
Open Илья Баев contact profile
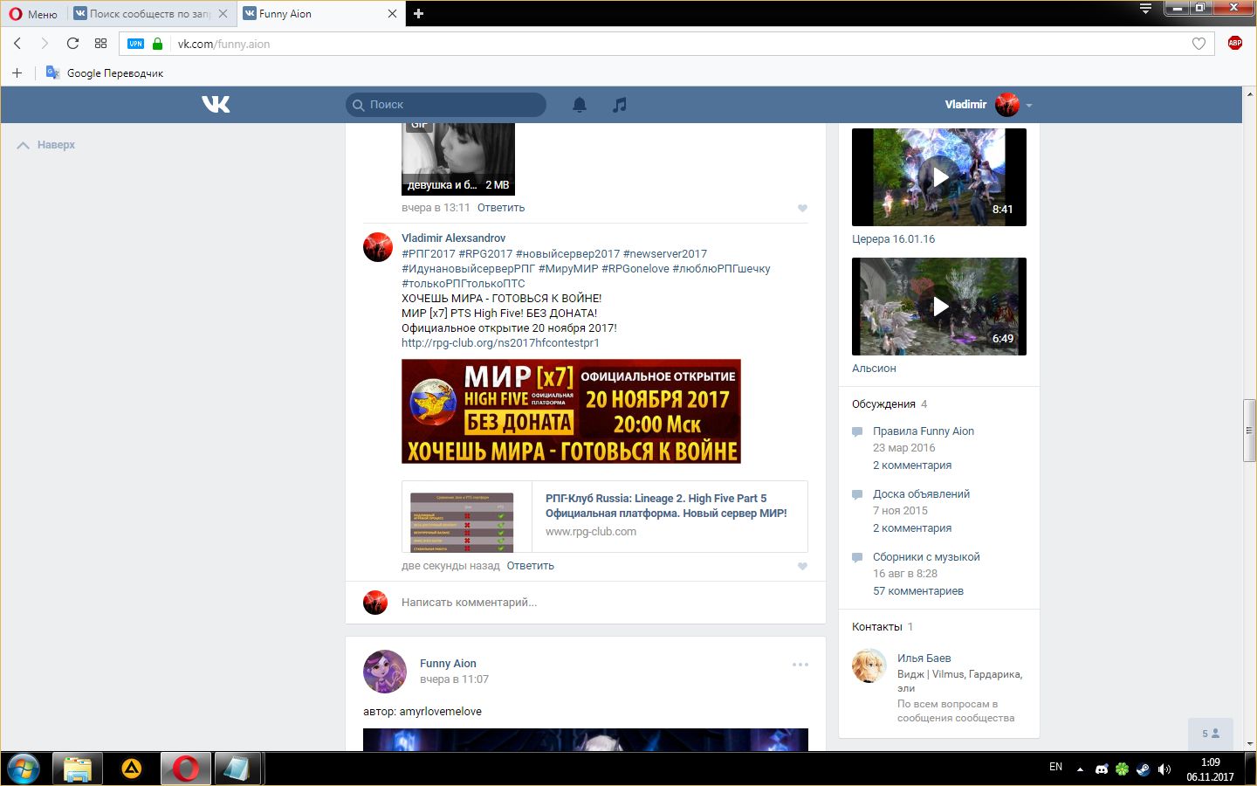(924, 658)
